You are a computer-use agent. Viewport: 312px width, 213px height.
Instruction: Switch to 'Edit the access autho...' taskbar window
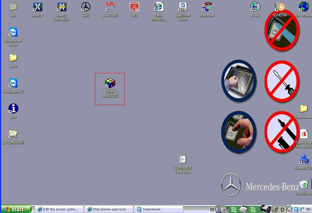(x=59, y=209)
